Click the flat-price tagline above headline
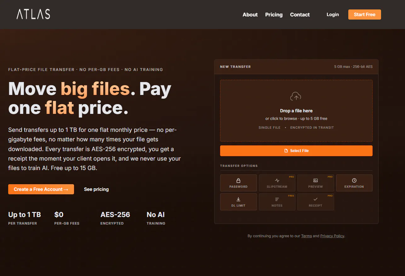Screen dimensions: 405x276 (x=86, y=69)
